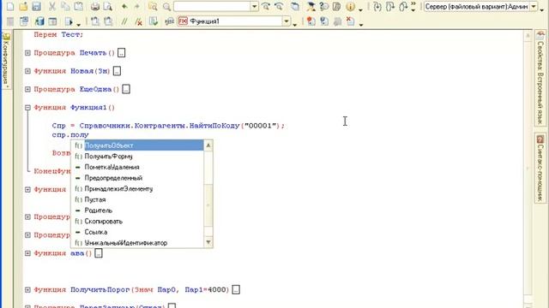Select Предопределенный in the autocomplete list
The image size is (549, 308).
tap(138, 178)
